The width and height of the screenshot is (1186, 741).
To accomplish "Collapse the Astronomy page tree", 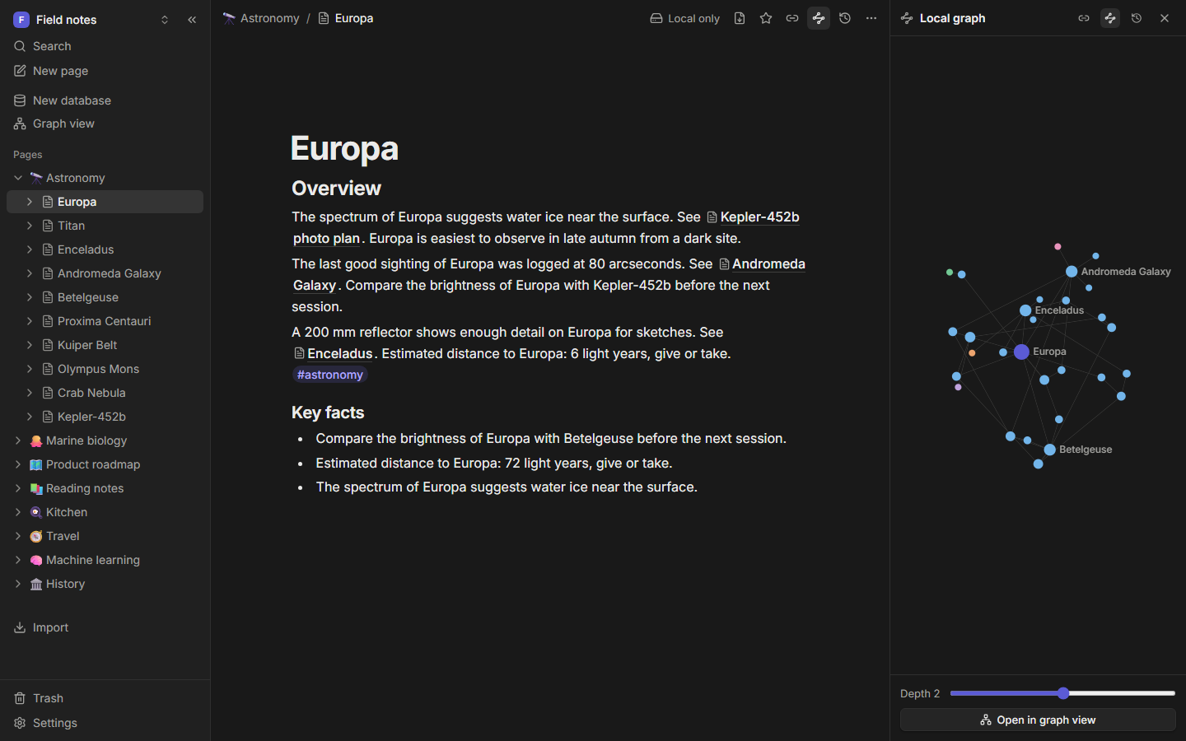I will (x=18, y=178).
